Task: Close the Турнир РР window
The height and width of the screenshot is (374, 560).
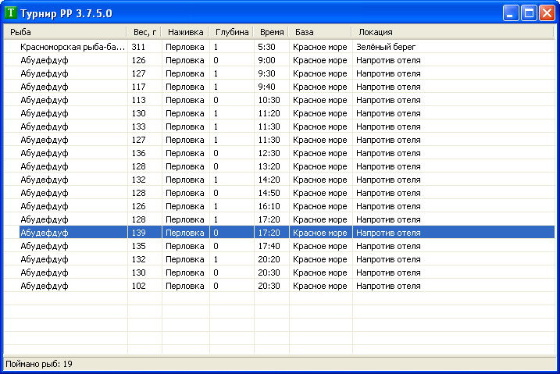Action: tap(548, 13)
